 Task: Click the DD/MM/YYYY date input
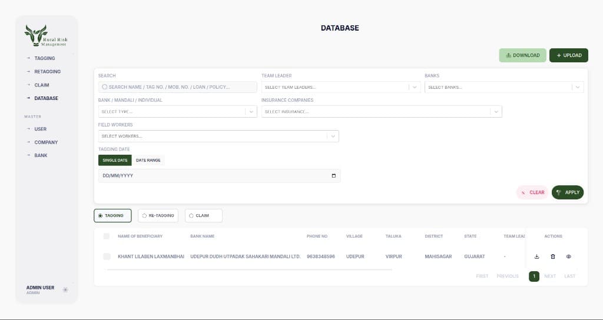coord(219,175)
